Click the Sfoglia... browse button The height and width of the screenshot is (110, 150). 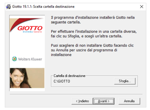[125, 81]
